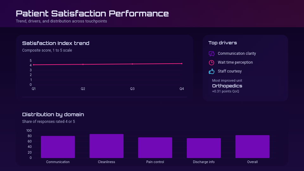Click the Satisfaction Index trend heading
The image size is (304, 171).
[x=56, y=43]
